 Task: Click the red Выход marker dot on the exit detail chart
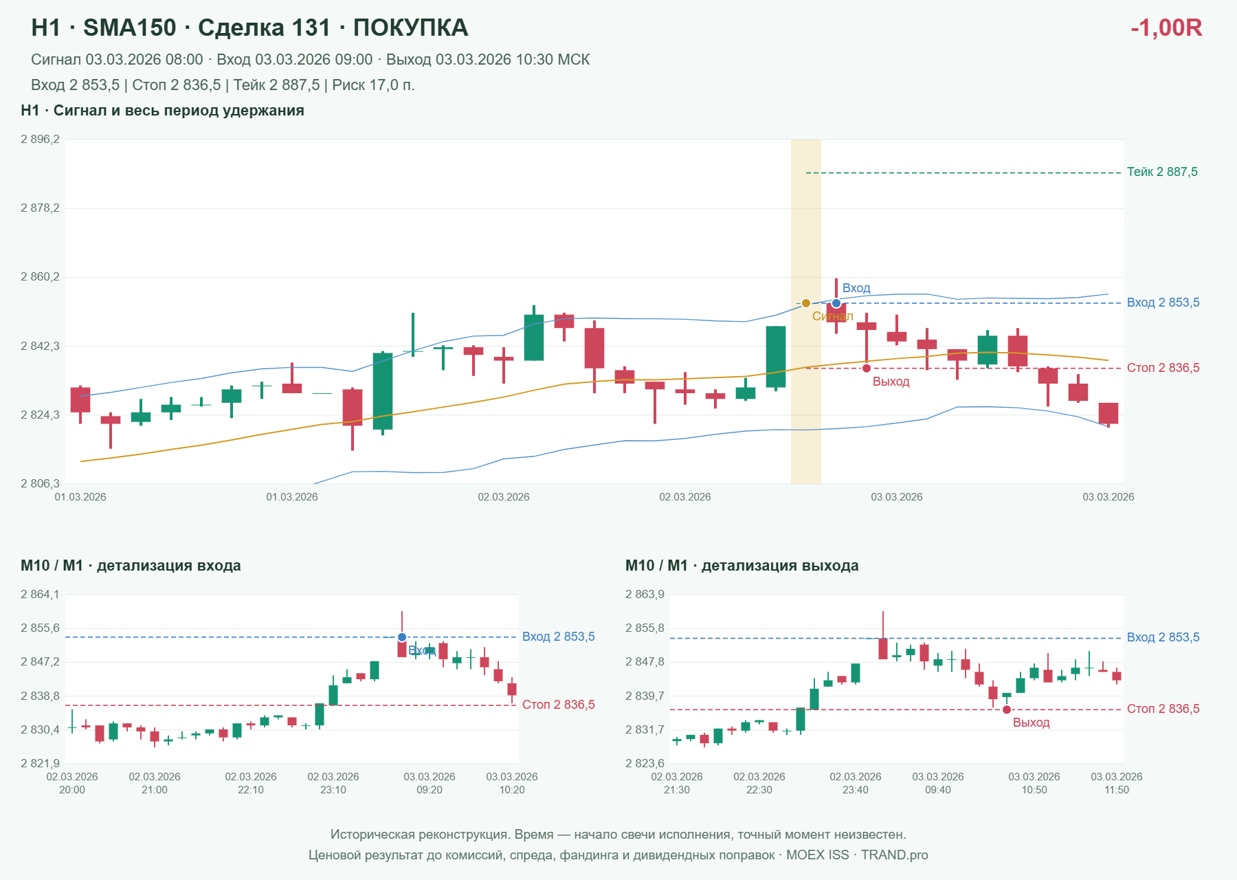click(1007, 709)
